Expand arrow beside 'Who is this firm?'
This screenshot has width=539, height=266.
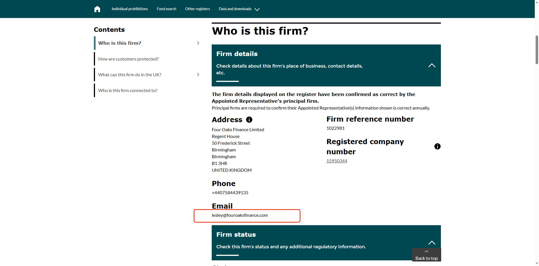pyautogui.click(x=198, y=43)
